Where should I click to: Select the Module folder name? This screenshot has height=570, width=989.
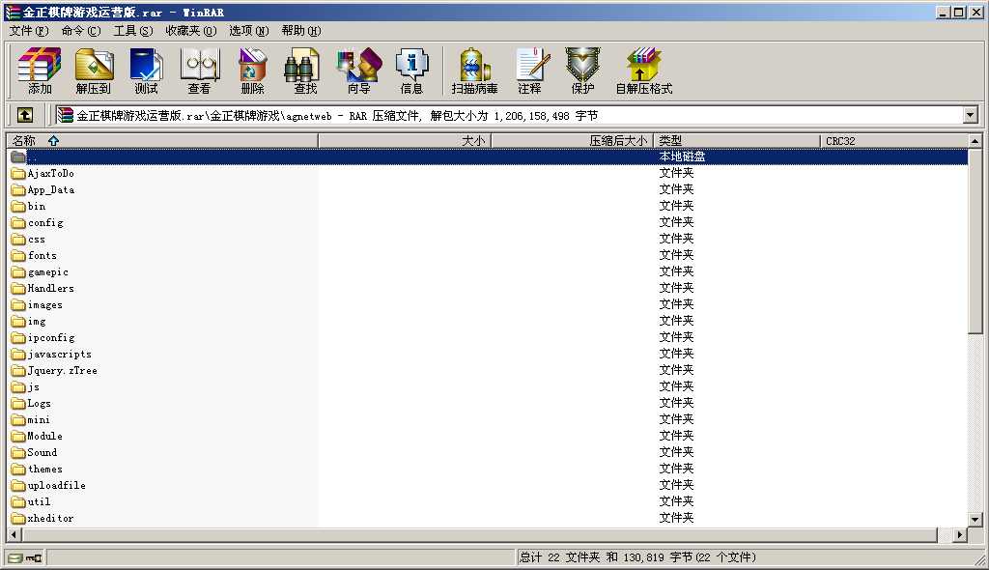44,436
